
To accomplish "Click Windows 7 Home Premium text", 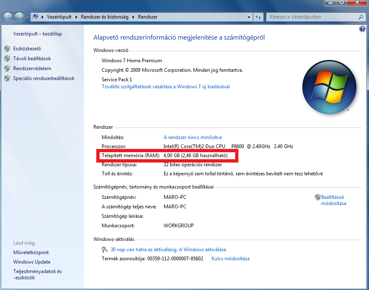I will [132, 61].
